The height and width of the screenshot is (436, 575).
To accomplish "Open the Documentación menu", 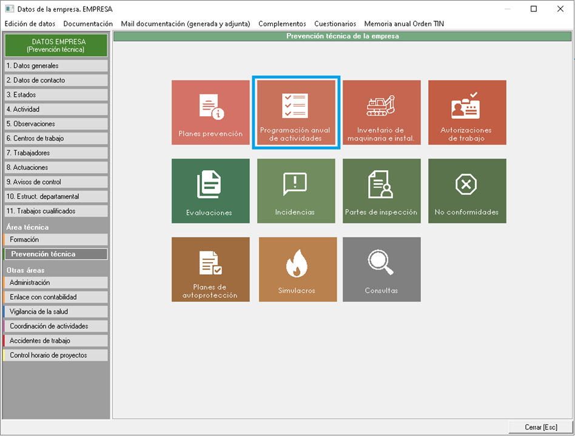I will pyautogui.click(x=88, y=24).
